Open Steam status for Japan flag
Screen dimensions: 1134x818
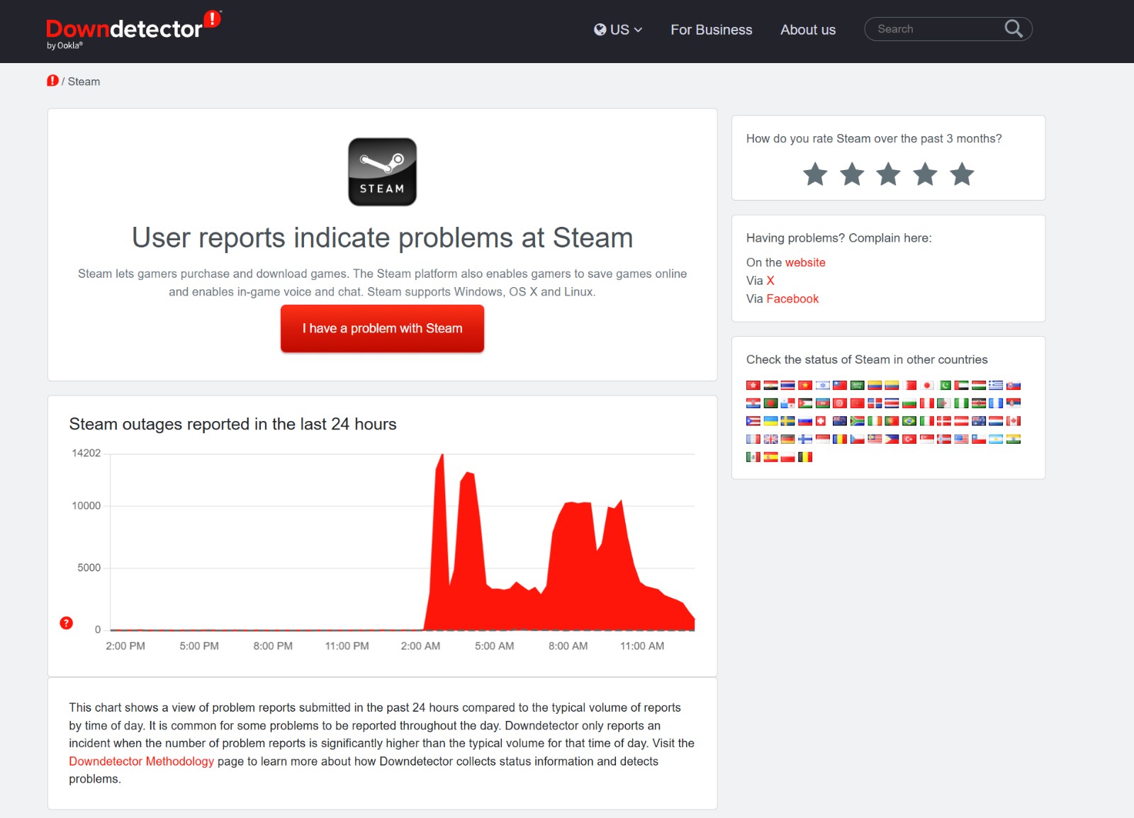point(927,386)
